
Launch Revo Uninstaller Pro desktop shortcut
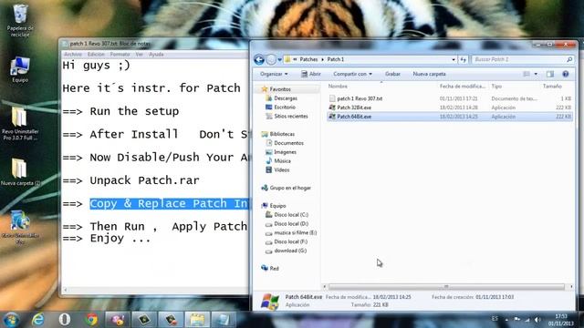[x=20, y=227]
